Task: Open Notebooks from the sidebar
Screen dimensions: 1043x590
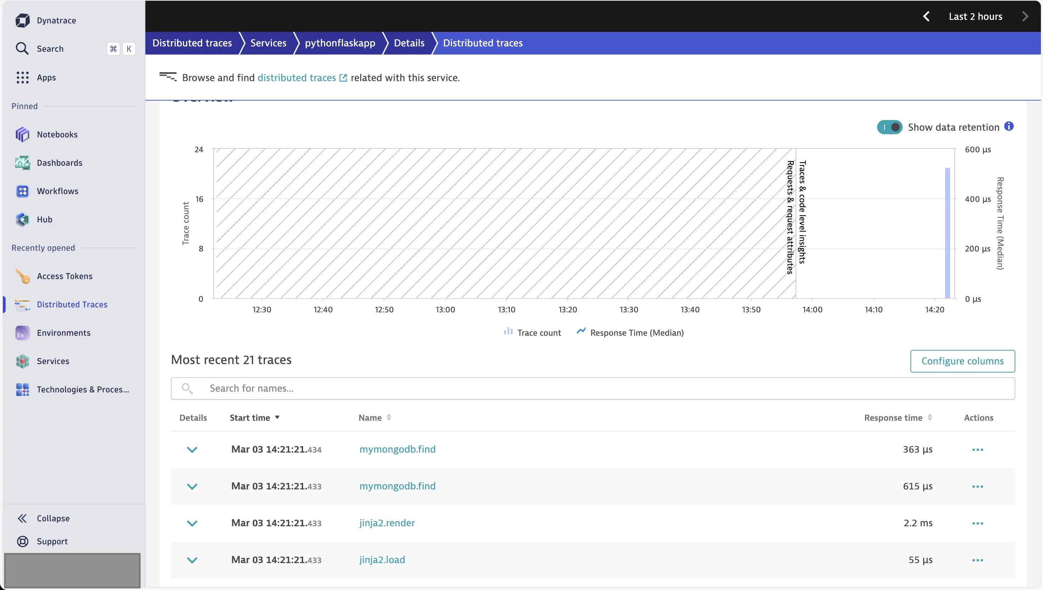Action: point(57,134)
